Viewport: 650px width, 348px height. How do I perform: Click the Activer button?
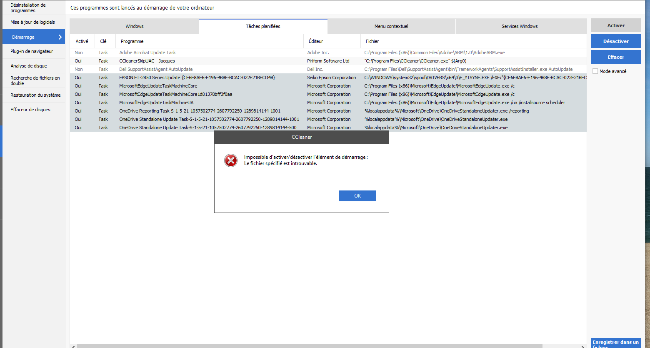616,25
